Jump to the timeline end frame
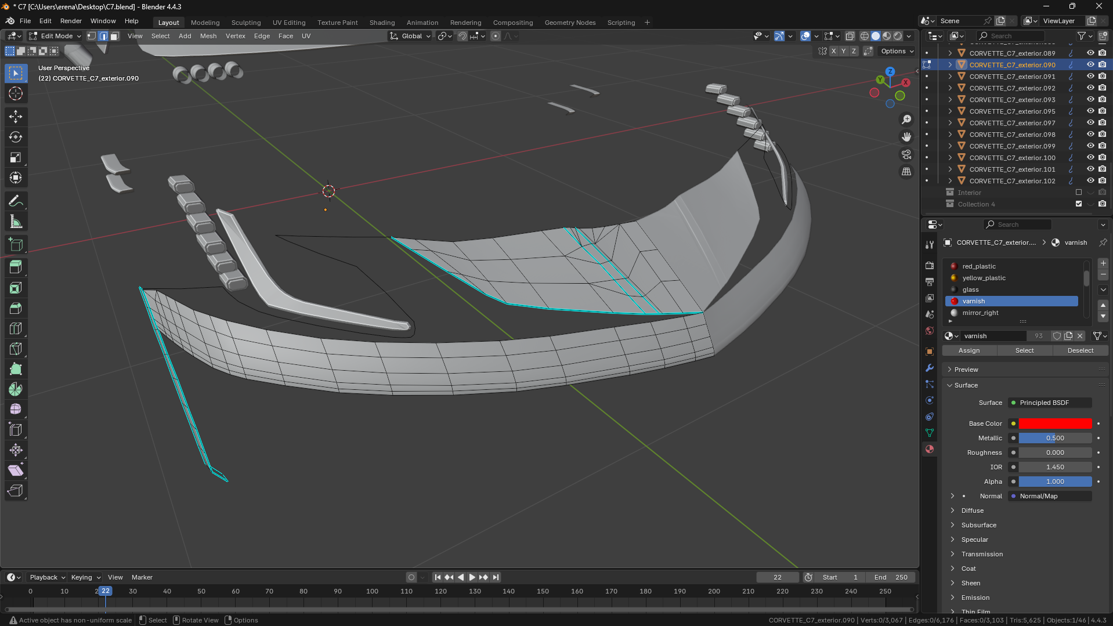 tap(496, 577)
